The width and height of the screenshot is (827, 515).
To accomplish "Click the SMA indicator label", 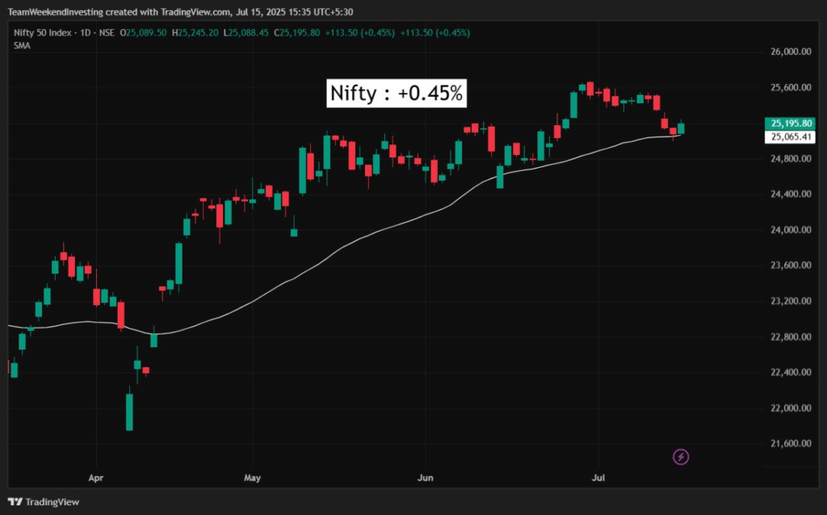I will pyautogui.click(x=22, y=46).
